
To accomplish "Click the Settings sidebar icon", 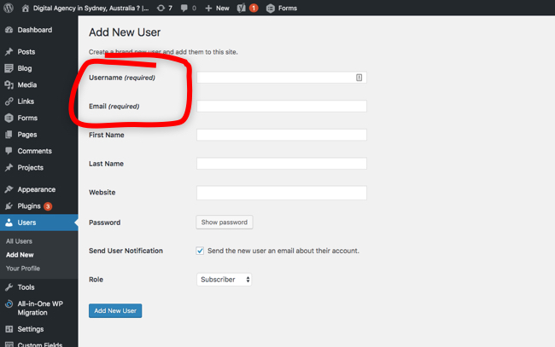I will 9,329.
